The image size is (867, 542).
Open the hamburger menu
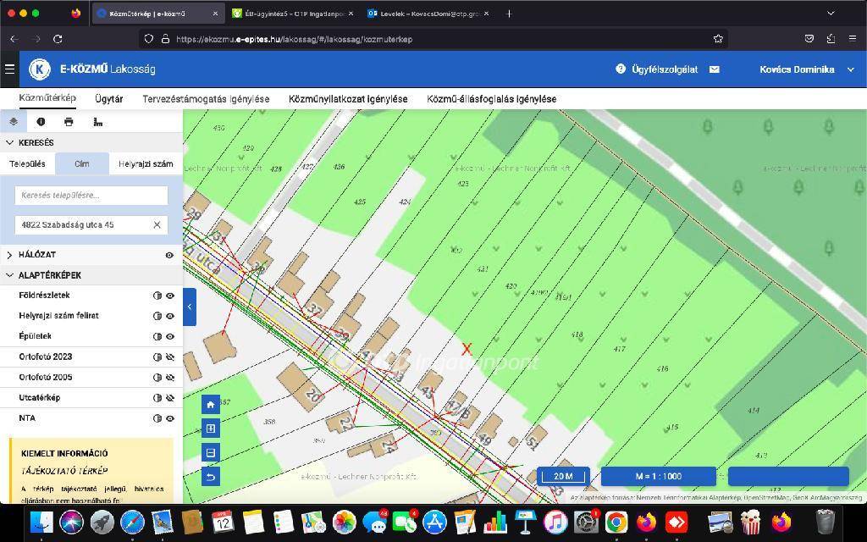pyautogui.click(x=10, y=69)
